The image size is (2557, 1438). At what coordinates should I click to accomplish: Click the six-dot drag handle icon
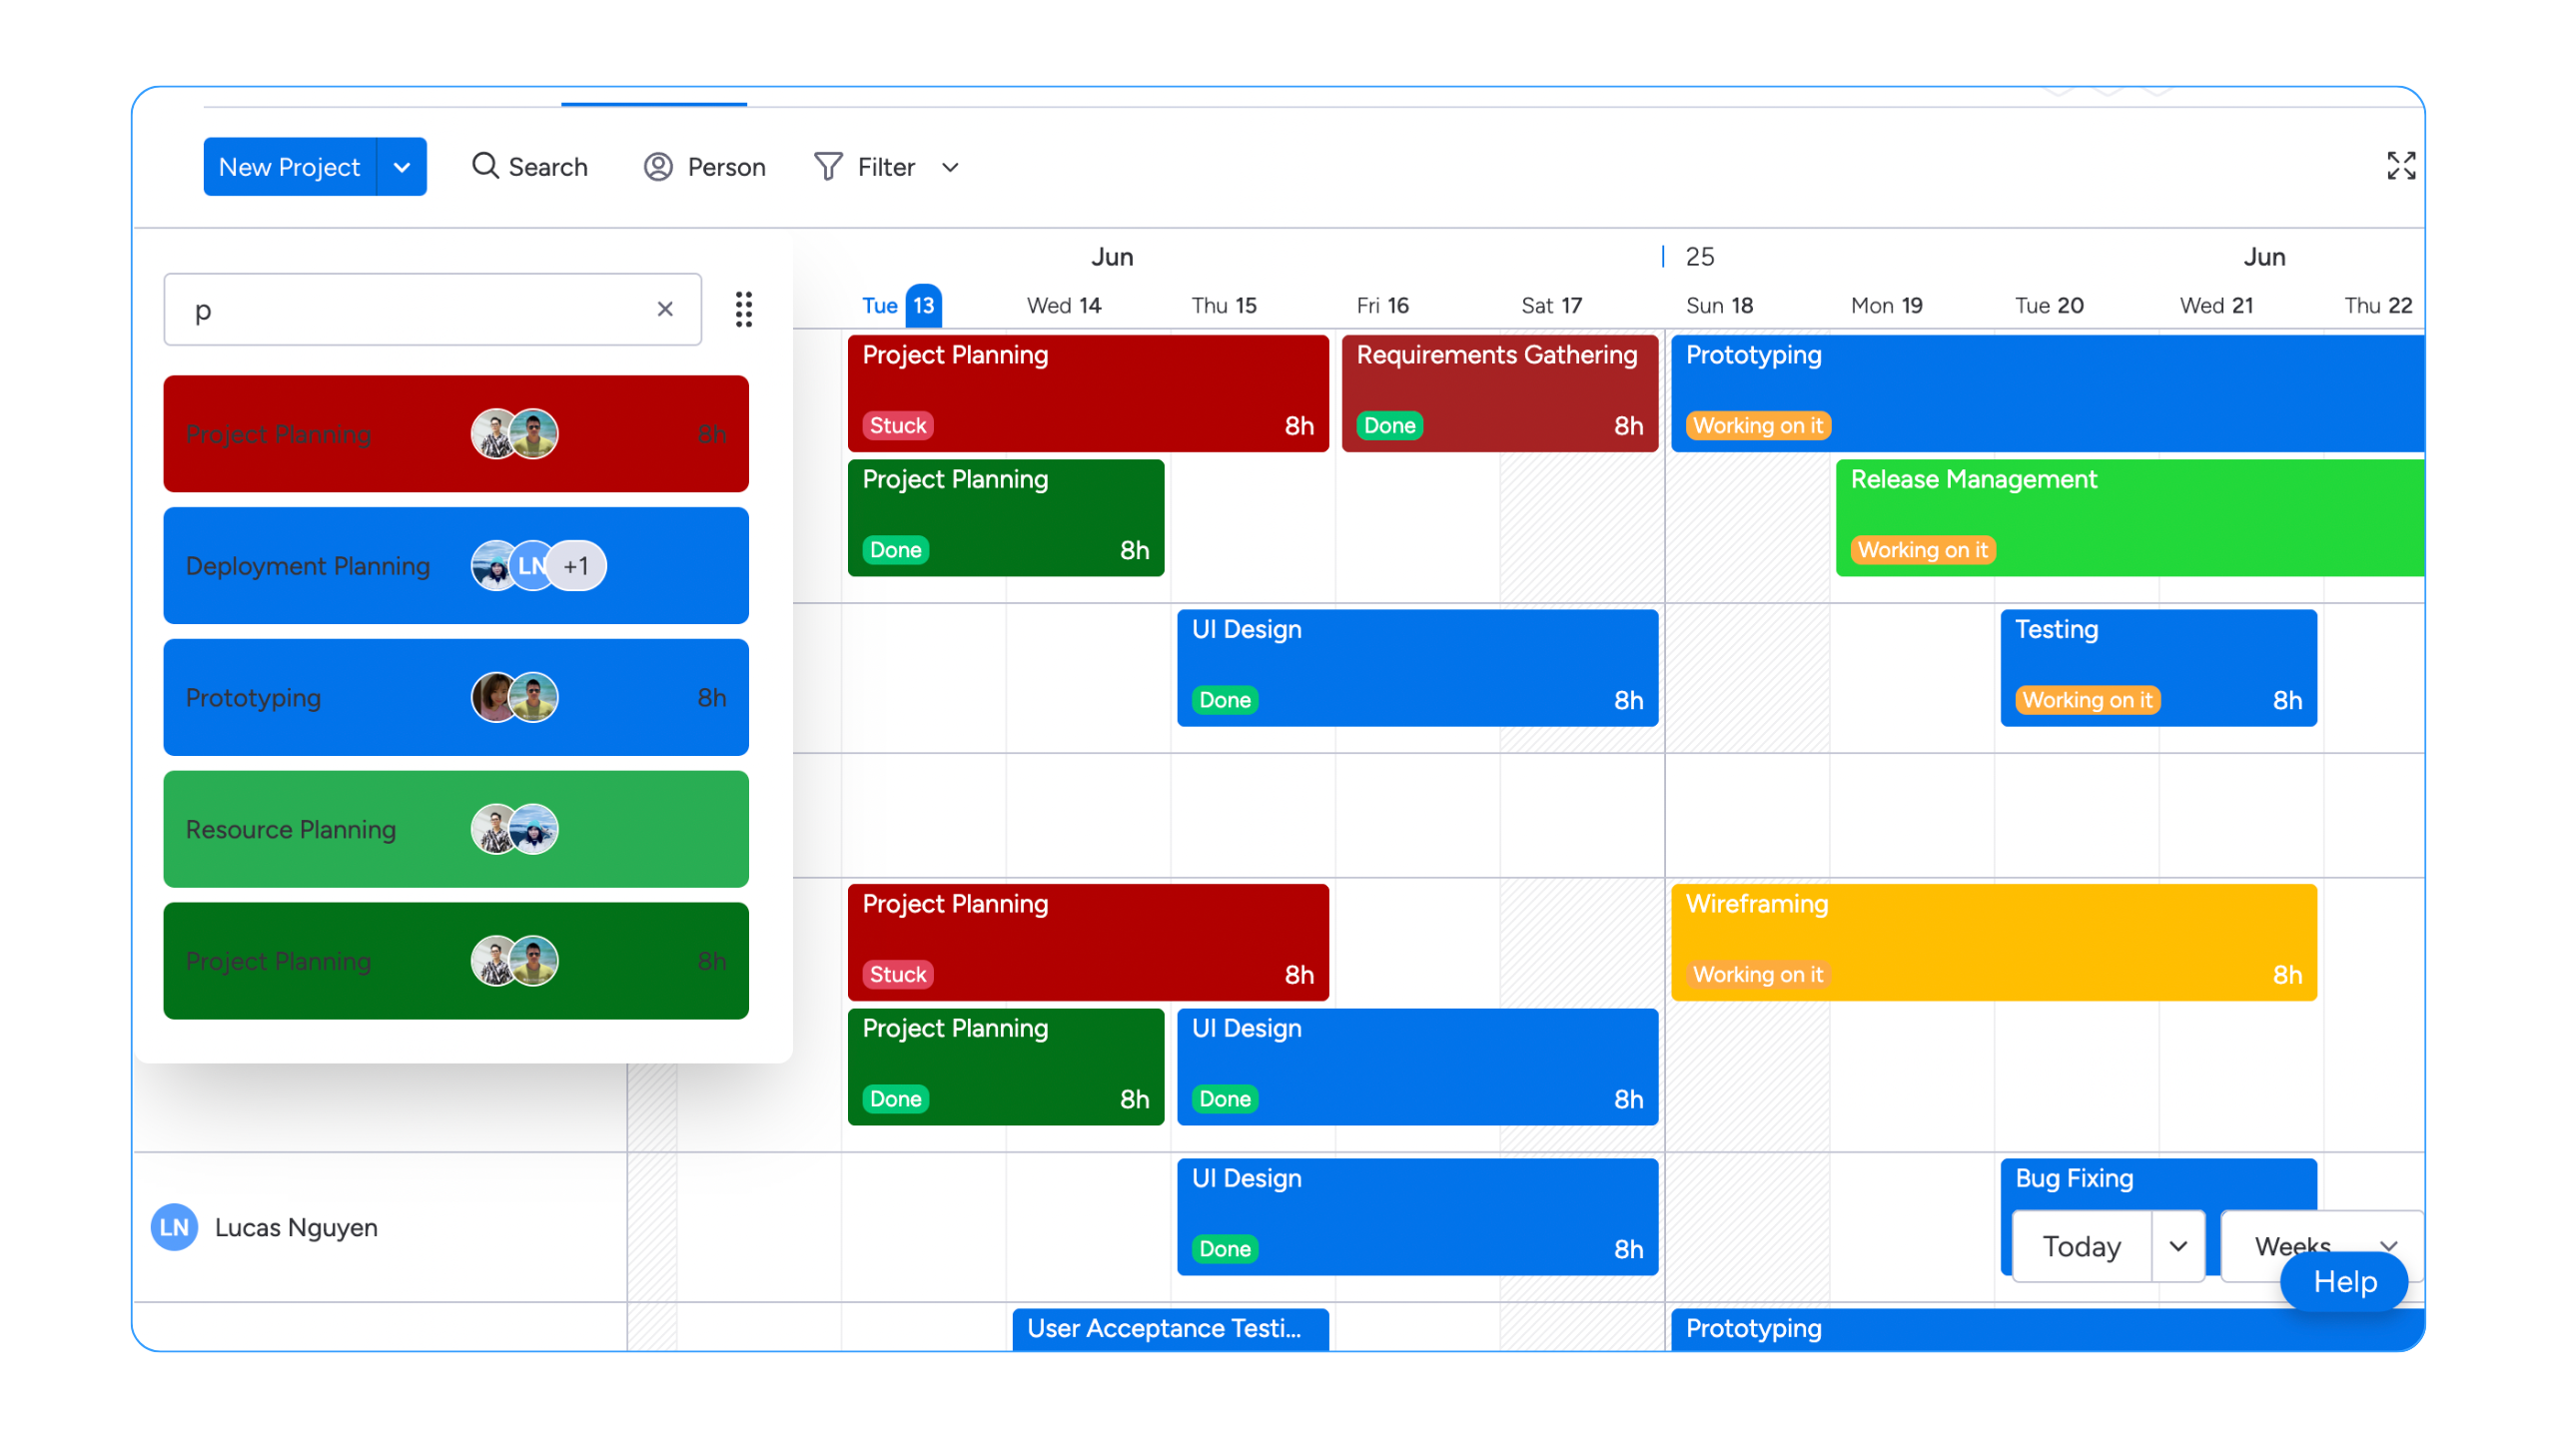coord(743,310)
